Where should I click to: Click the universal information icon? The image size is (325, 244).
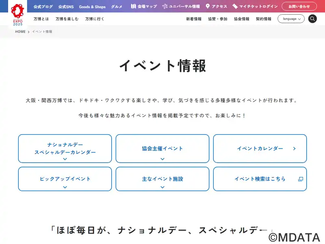[165, 7]
